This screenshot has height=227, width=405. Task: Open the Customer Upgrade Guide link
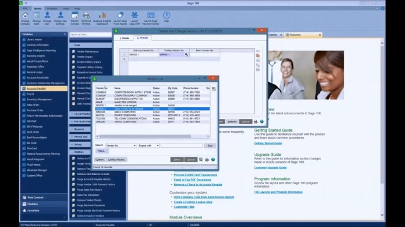click(270, 168)
